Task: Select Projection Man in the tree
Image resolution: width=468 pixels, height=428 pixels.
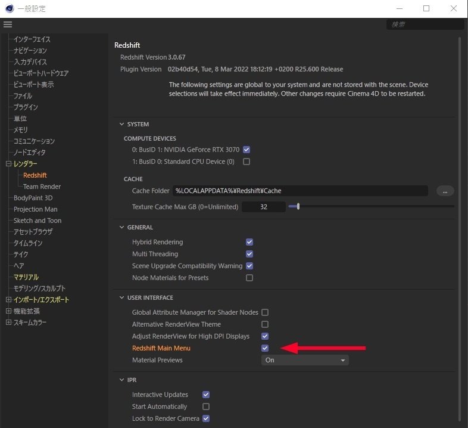Action: pyautogui.click(x=36, y=209)
